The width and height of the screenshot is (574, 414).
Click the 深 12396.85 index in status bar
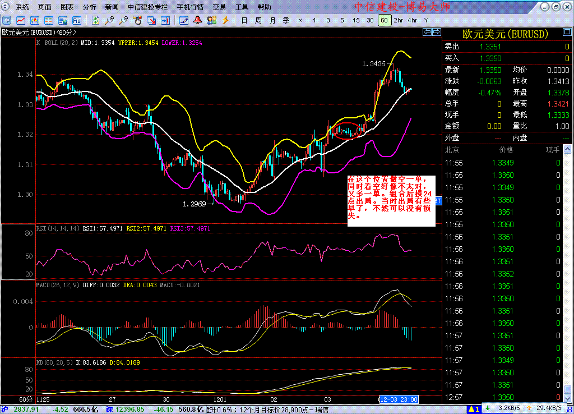point(125,410)
